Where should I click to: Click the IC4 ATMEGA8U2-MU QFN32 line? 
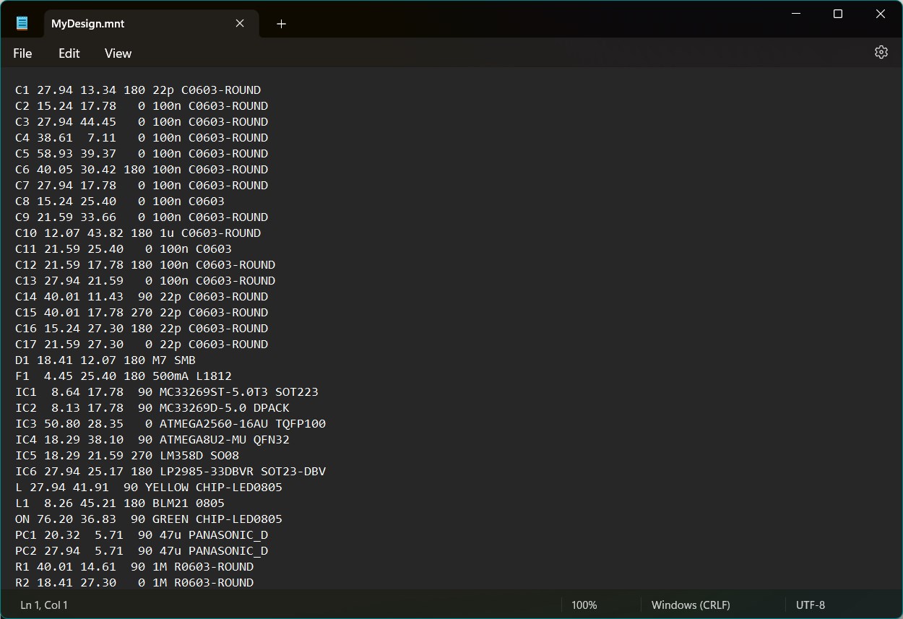pyautogui.click(x=152, y=440)
